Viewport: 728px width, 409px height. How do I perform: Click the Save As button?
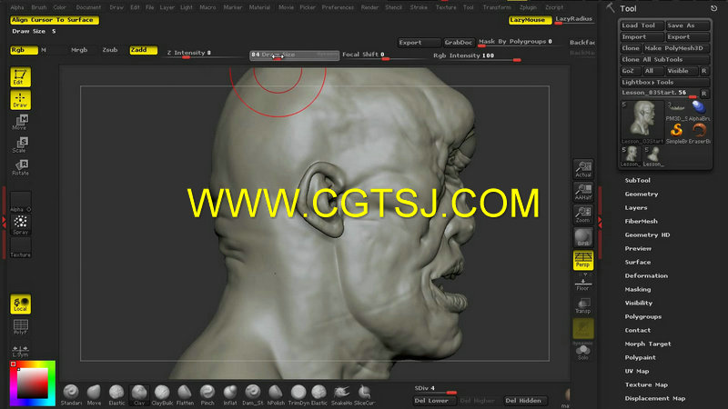(x=688, y=25)
